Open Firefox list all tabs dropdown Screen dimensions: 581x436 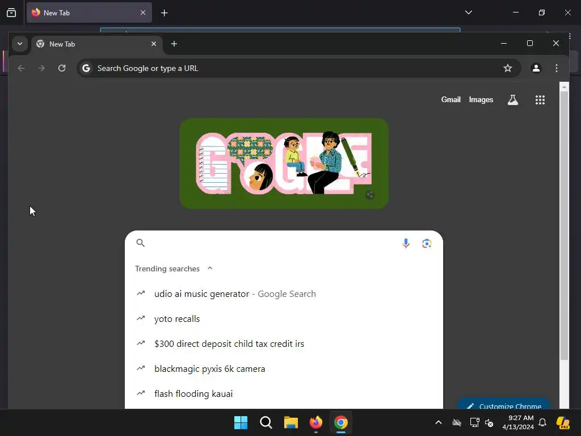click(468, 12)
